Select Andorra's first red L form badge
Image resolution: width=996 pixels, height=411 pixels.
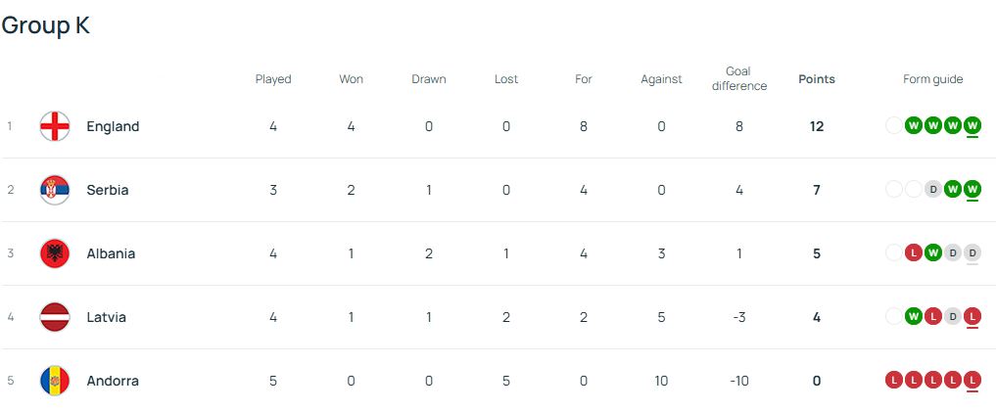coord(894,380)
